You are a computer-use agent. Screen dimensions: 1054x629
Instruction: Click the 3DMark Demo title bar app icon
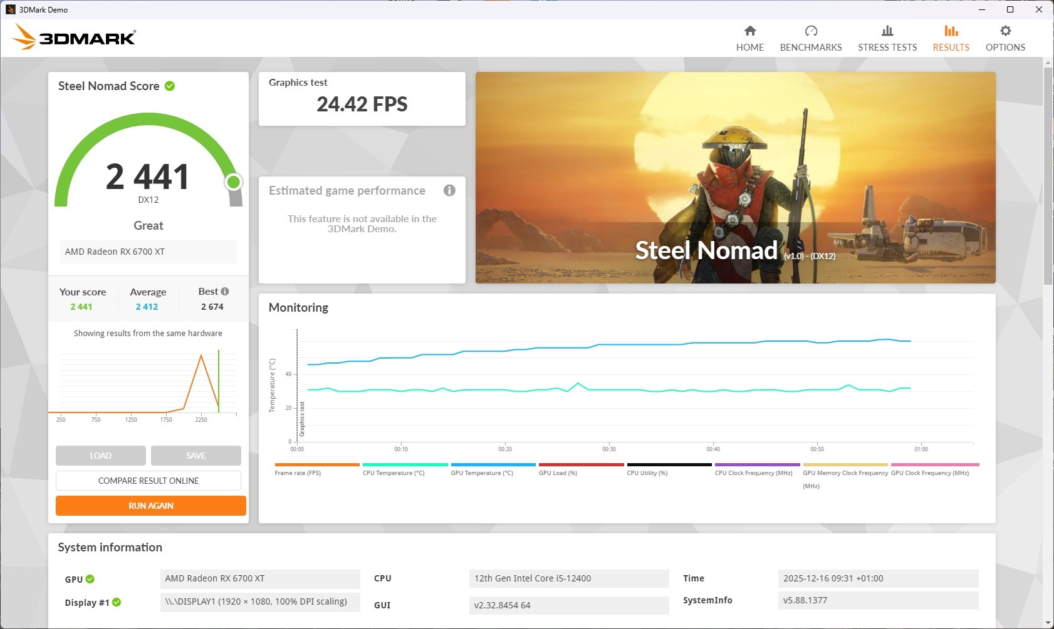click(x=10, y=9)
